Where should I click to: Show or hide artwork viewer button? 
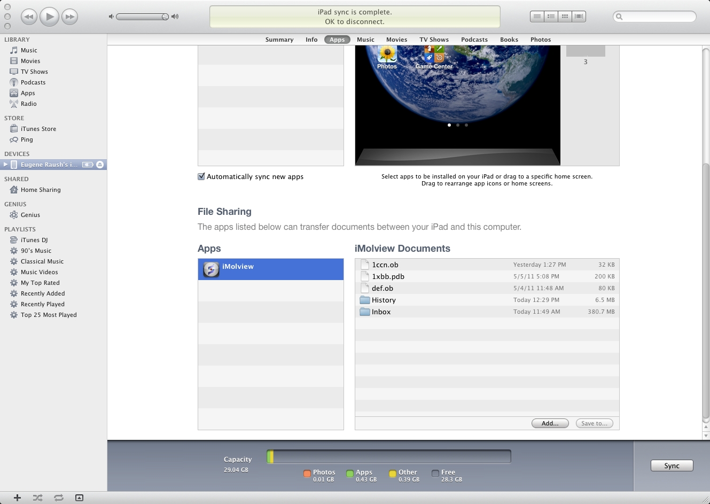point(79,498)
